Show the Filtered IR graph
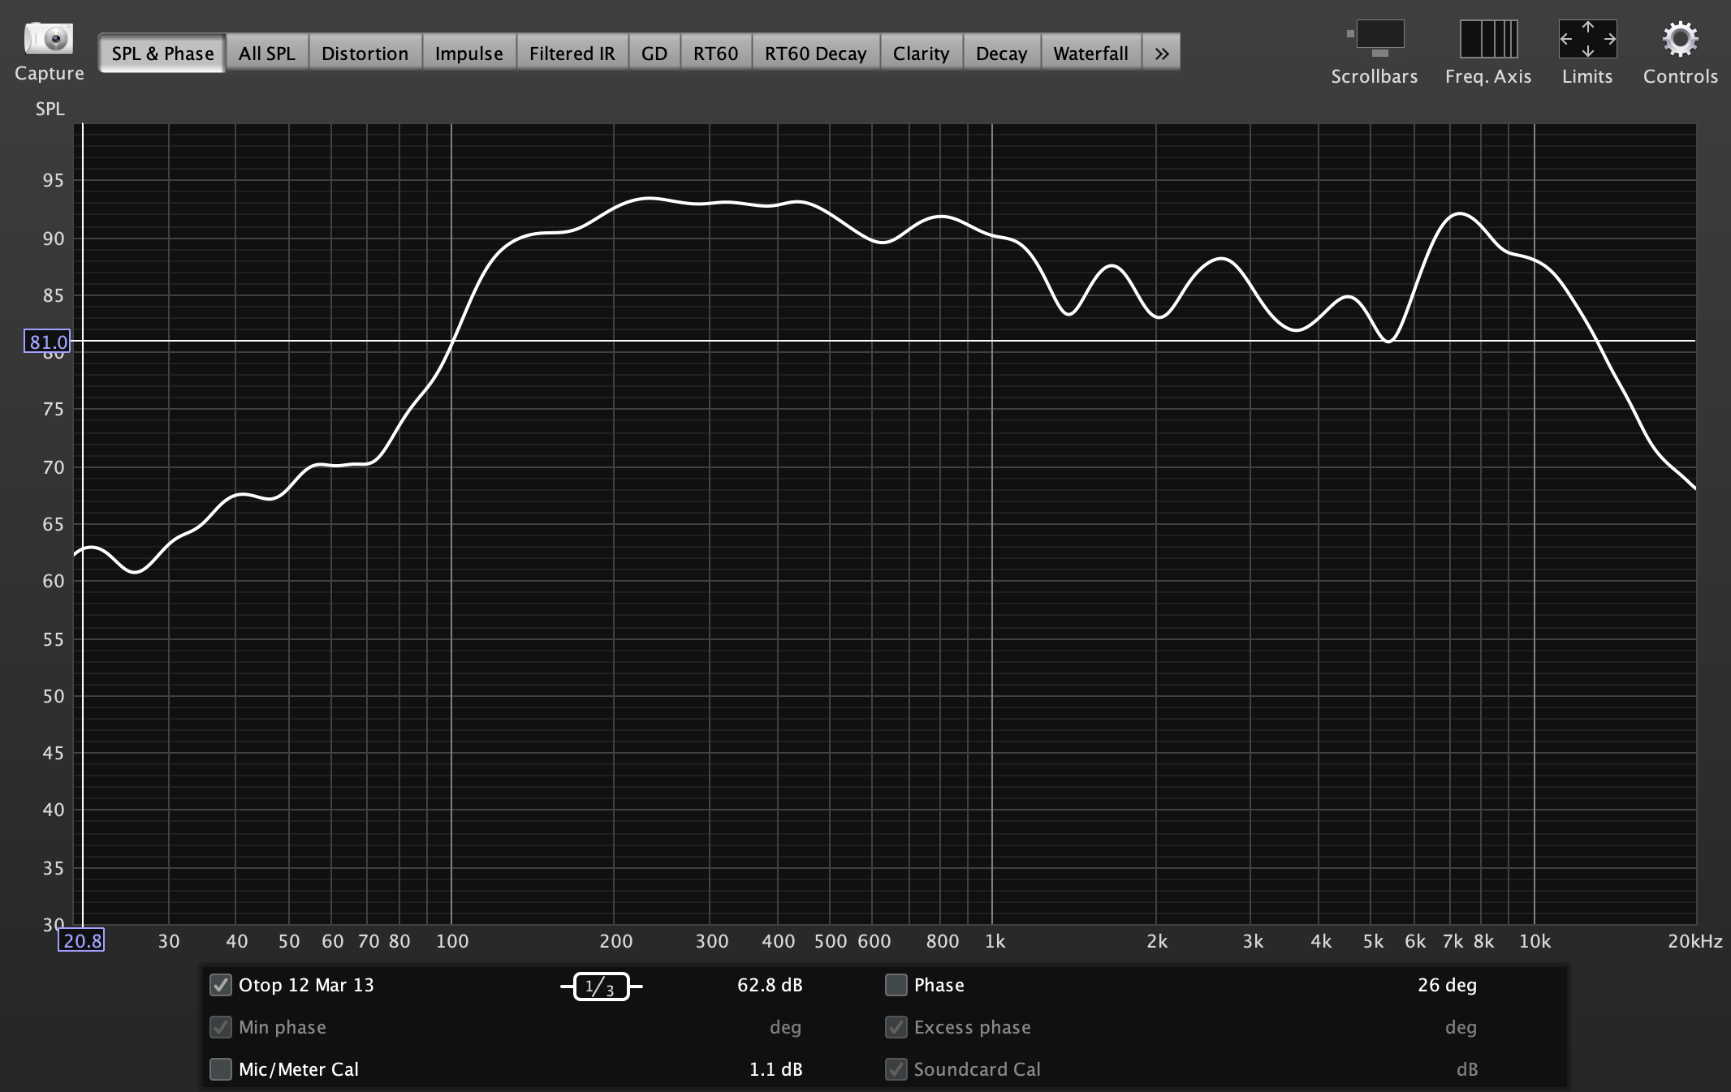The width and height of the screenshot is (1731, 1092). coord(572,54)
